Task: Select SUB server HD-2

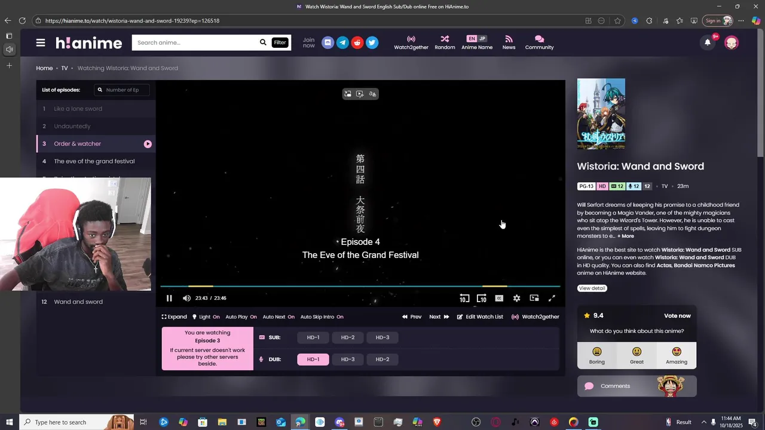Action: [x=348, y=337]
